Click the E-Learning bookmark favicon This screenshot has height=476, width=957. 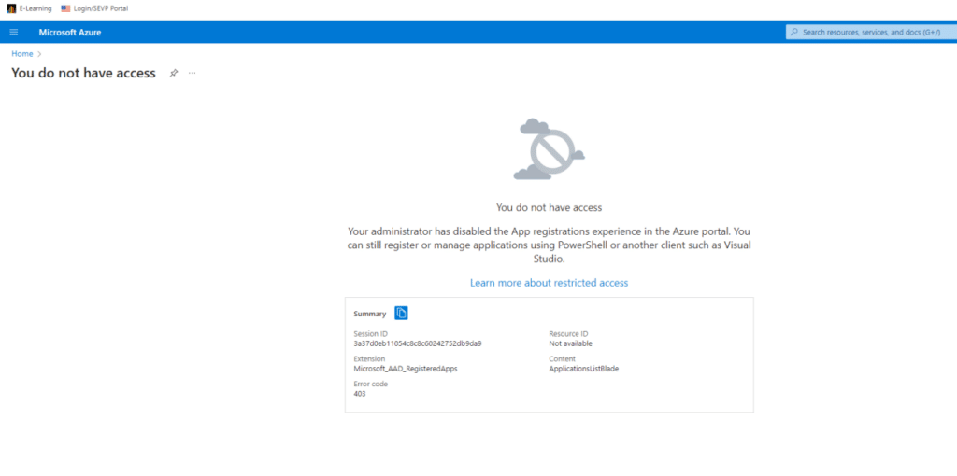point(11,8)
